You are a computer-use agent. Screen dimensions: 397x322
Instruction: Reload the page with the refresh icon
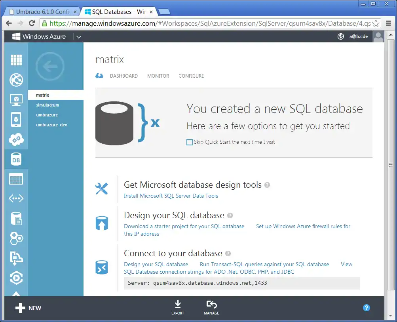click(x=32, y=23)
